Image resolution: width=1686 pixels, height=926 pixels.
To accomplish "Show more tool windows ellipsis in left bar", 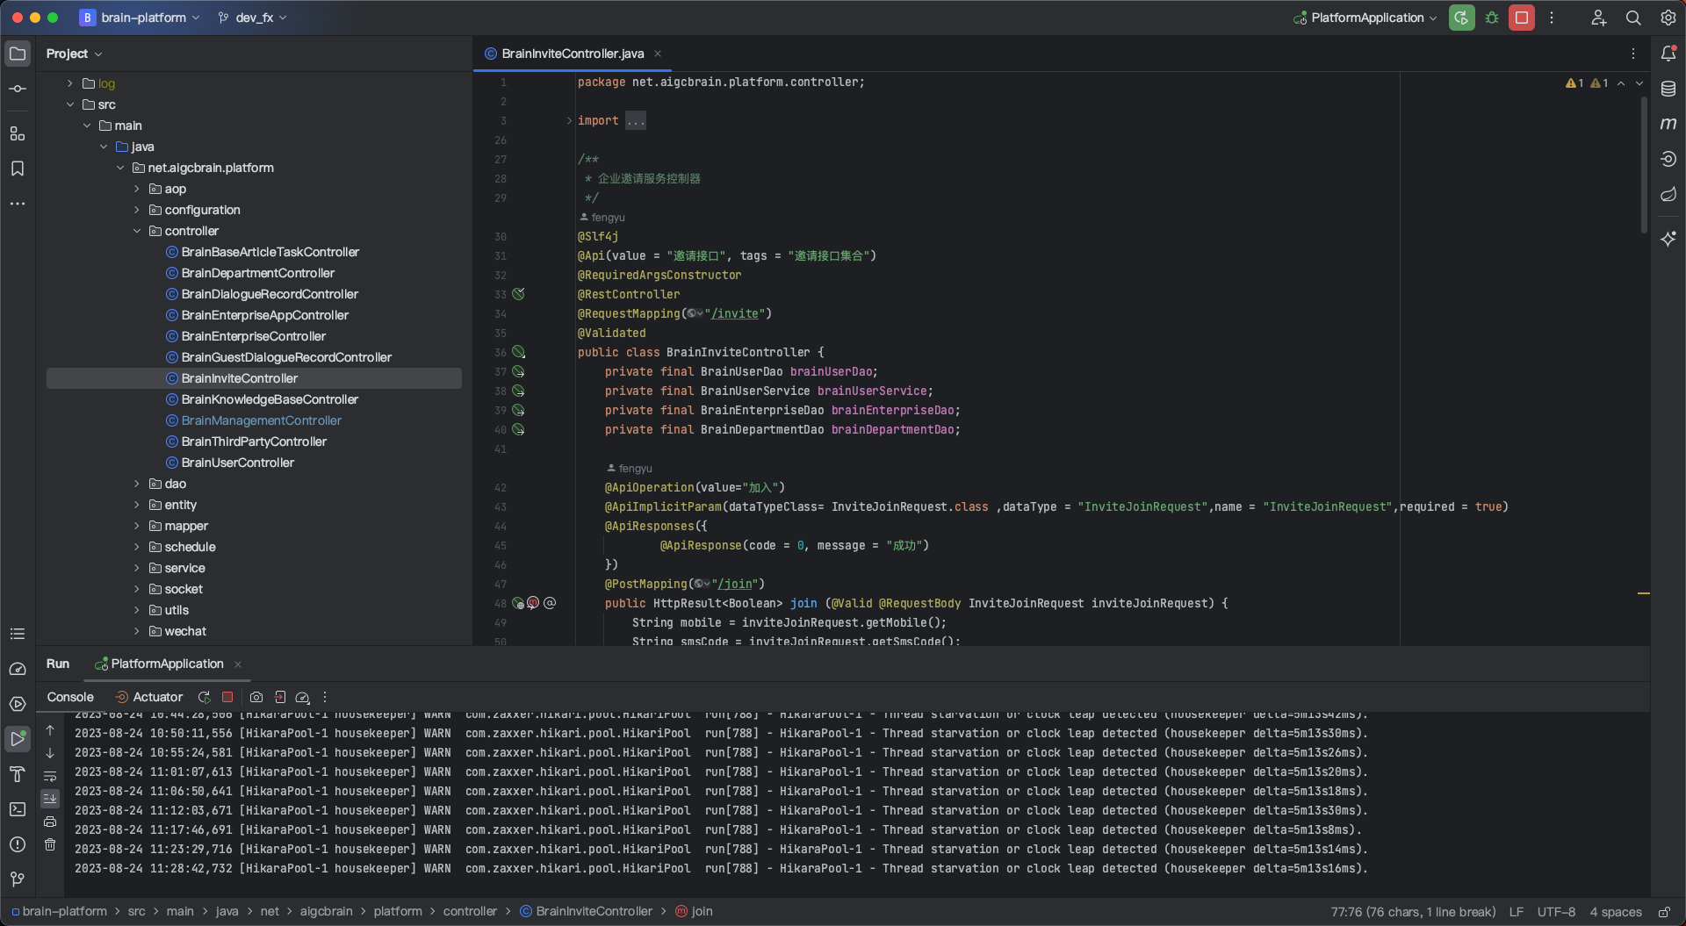I will [x=18, y=204].
